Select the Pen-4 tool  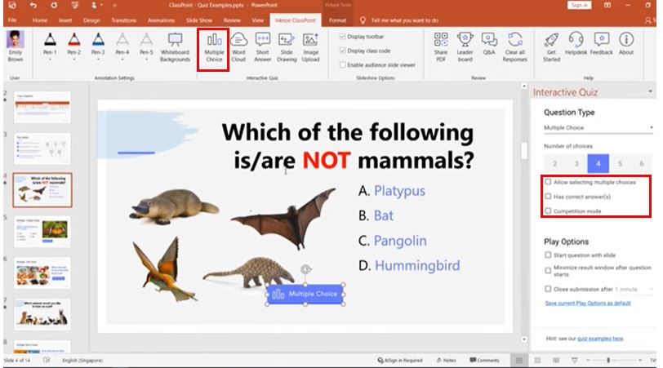122,44
